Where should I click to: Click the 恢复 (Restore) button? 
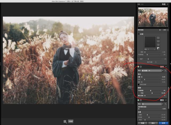[142, 123]
